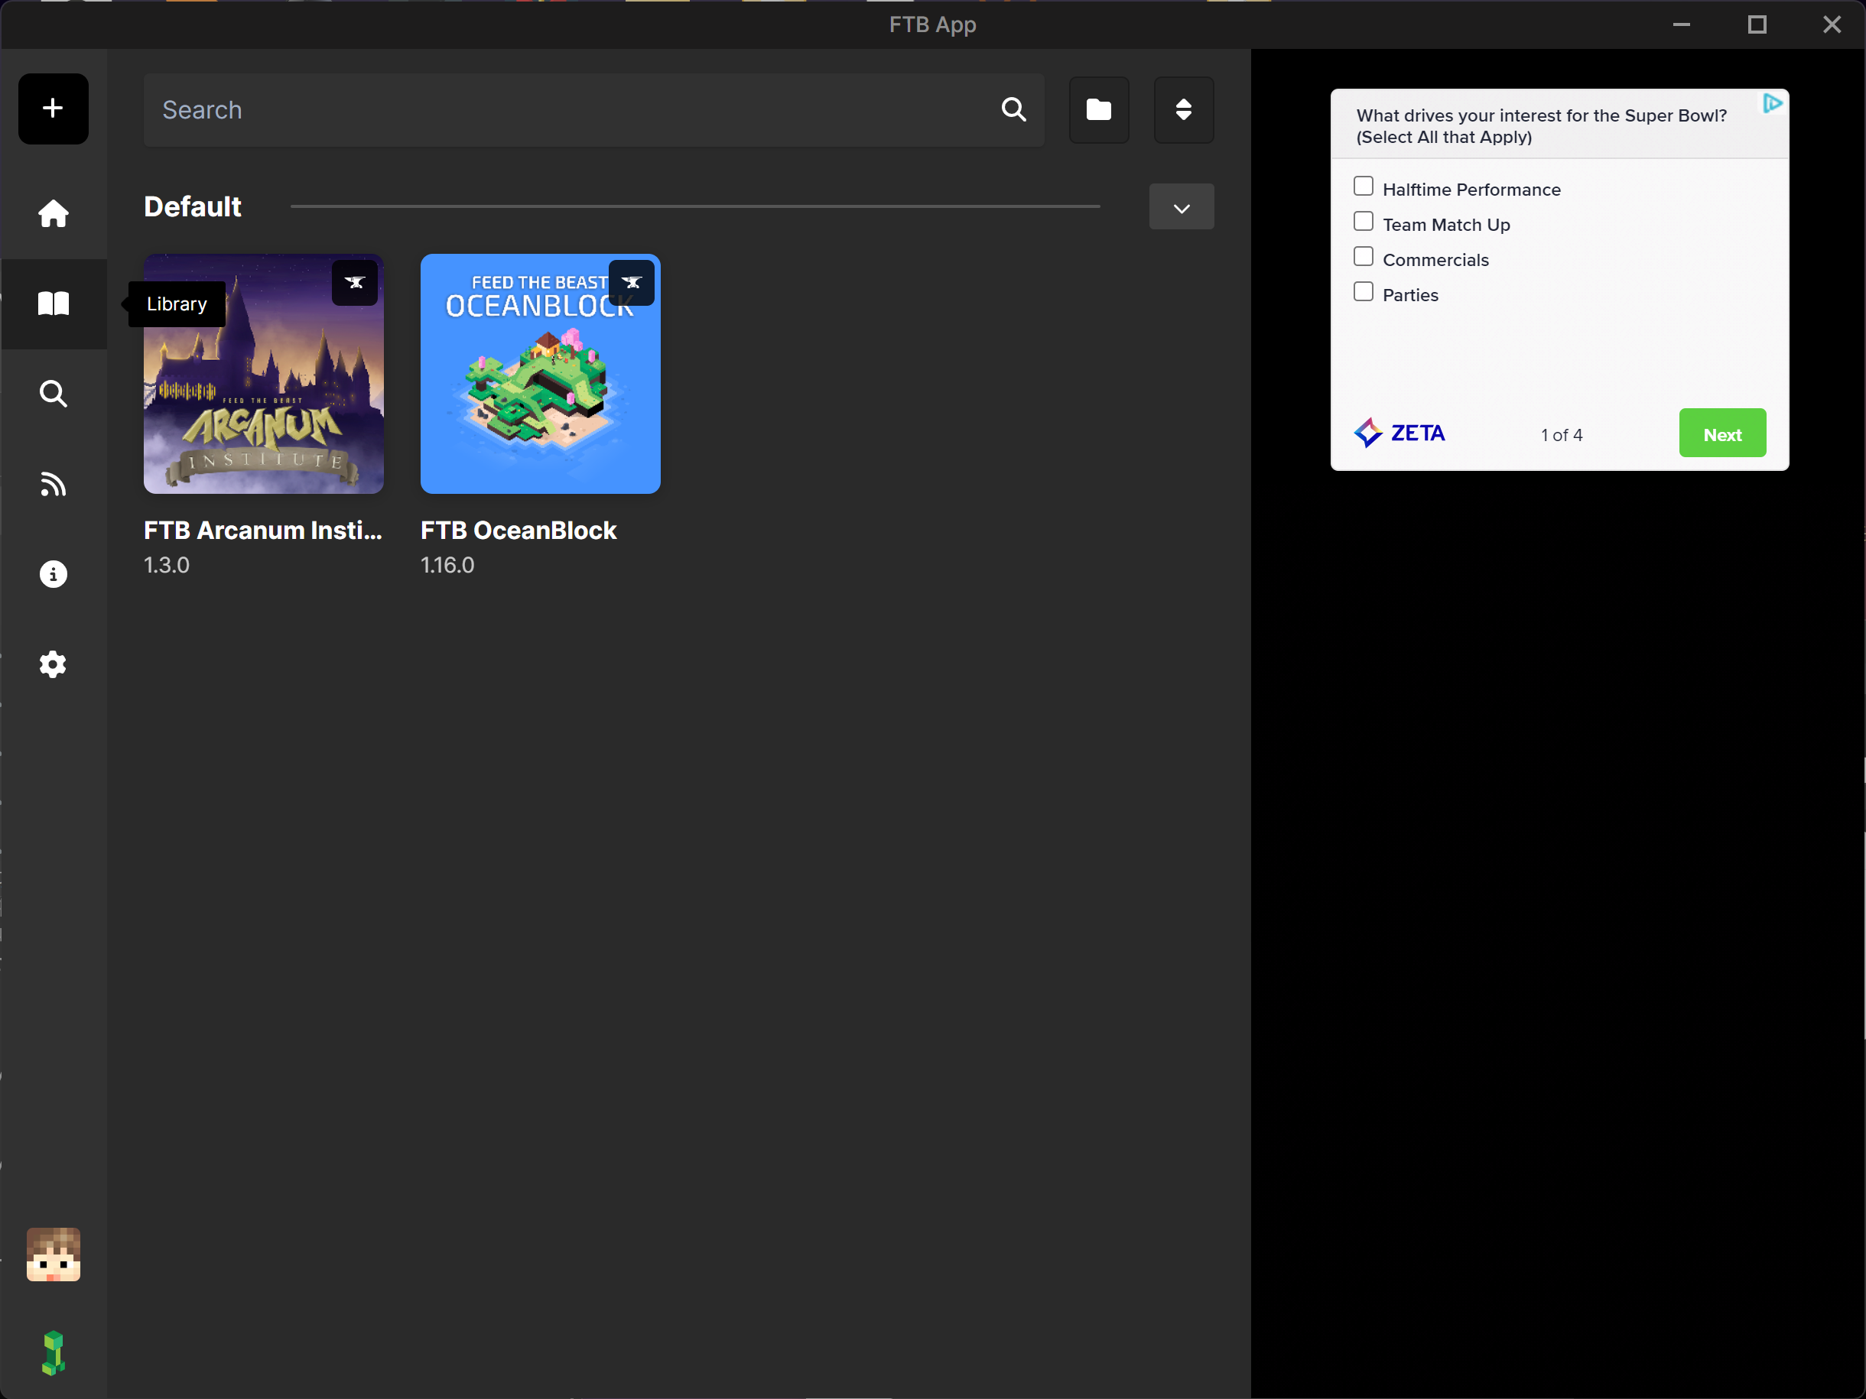Screen dimensions: 1866x1399
Task: Open the Library book icon
Action: (x=53, y=303)
